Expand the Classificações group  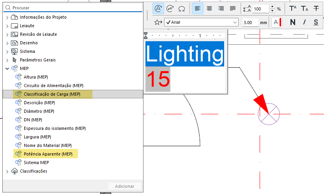click(x=7, y=171)
